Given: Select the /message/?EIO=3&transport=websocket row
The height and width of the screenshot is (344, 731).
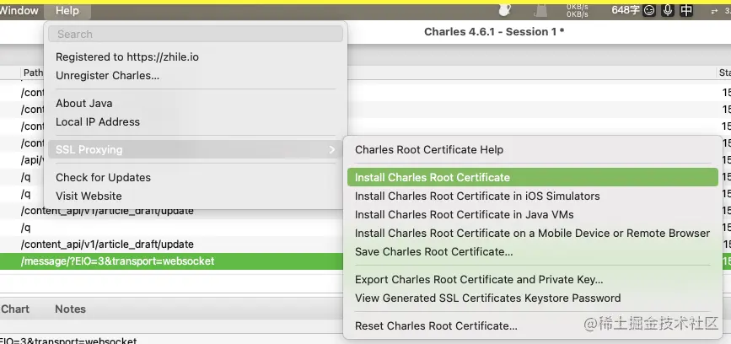Looking at the screenshot, I should (171, 261).
